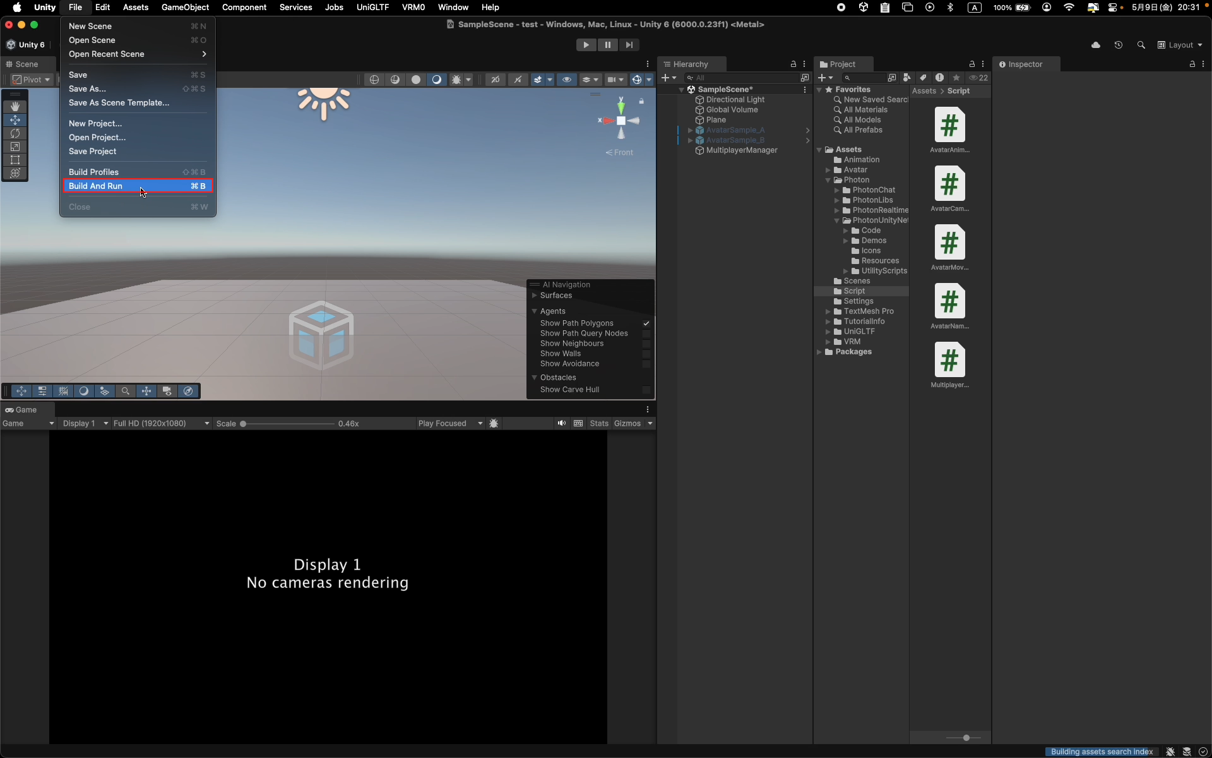
Task: Enable Show Avoidance checkbox
Action: (x=646, y=364)
